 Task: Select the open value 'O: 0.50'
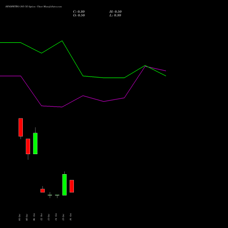pyautogui.click(x=79, y=16)
